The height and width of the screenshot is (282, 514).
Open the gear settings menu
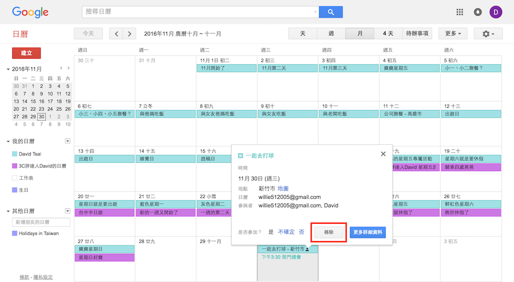(x=488, y=34)
